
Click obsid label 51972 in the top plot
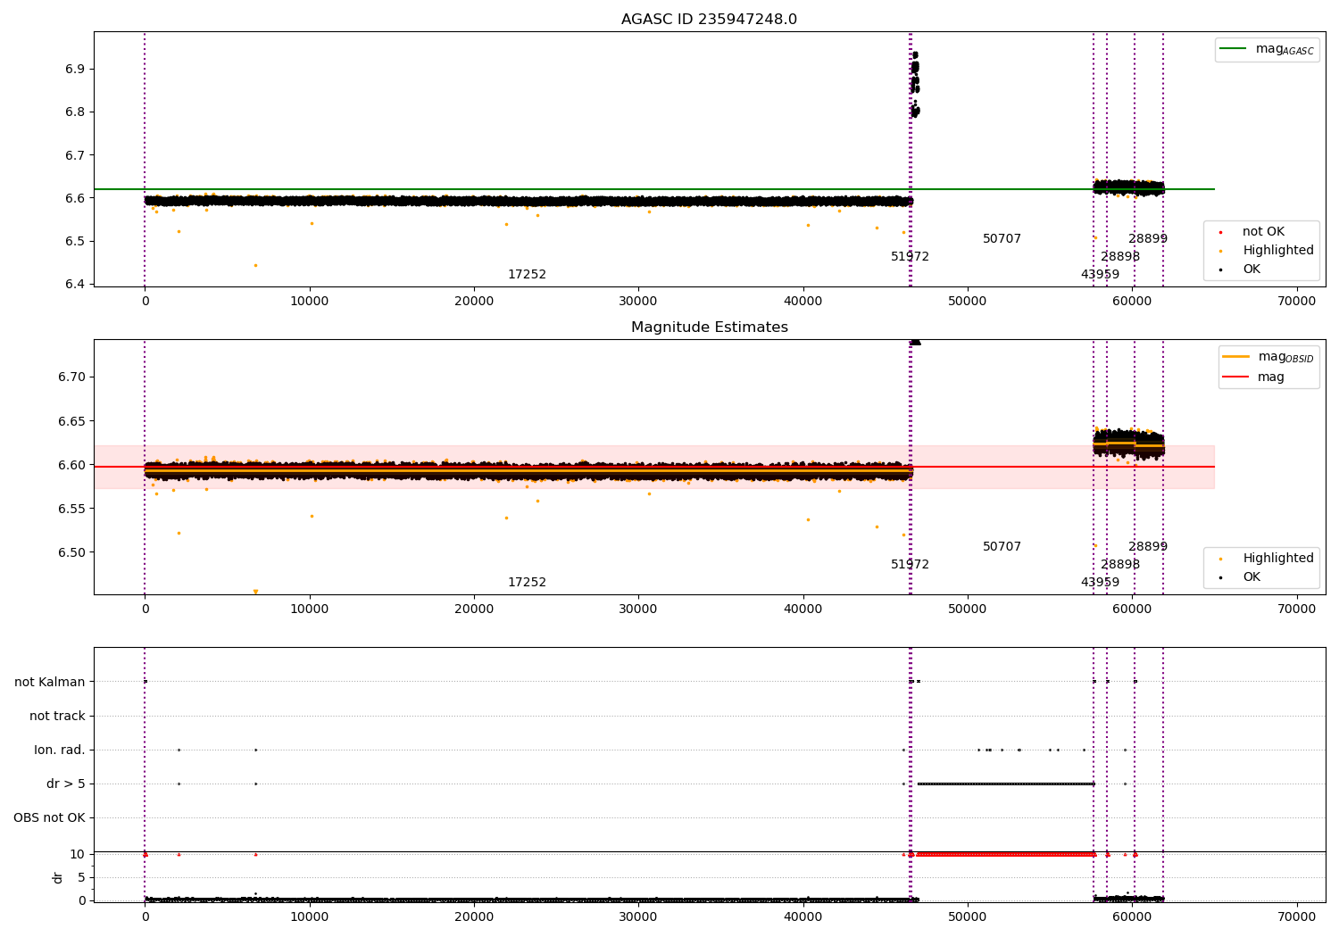coord(910,257)
